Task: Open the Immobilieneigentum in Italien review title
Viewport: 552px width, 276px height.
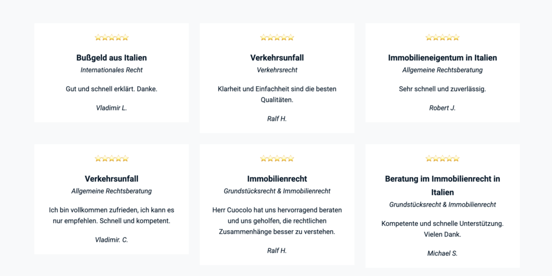Action: tap(443, 58)
